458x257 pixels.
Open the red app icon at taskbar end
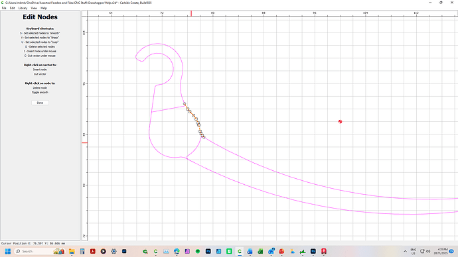324,251
